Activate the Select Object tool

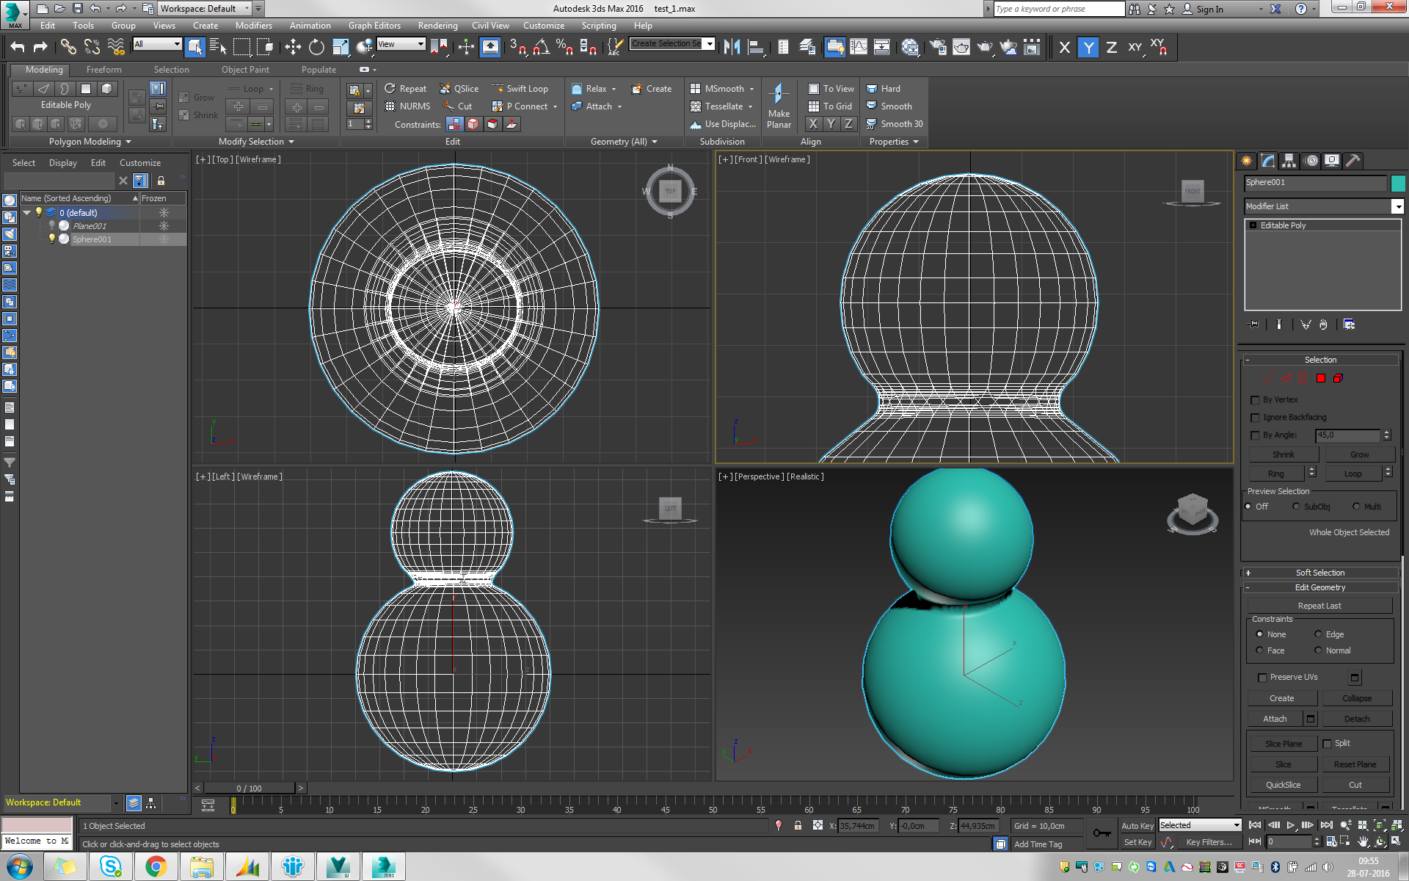pyautogui.click(x=194, y=47)
